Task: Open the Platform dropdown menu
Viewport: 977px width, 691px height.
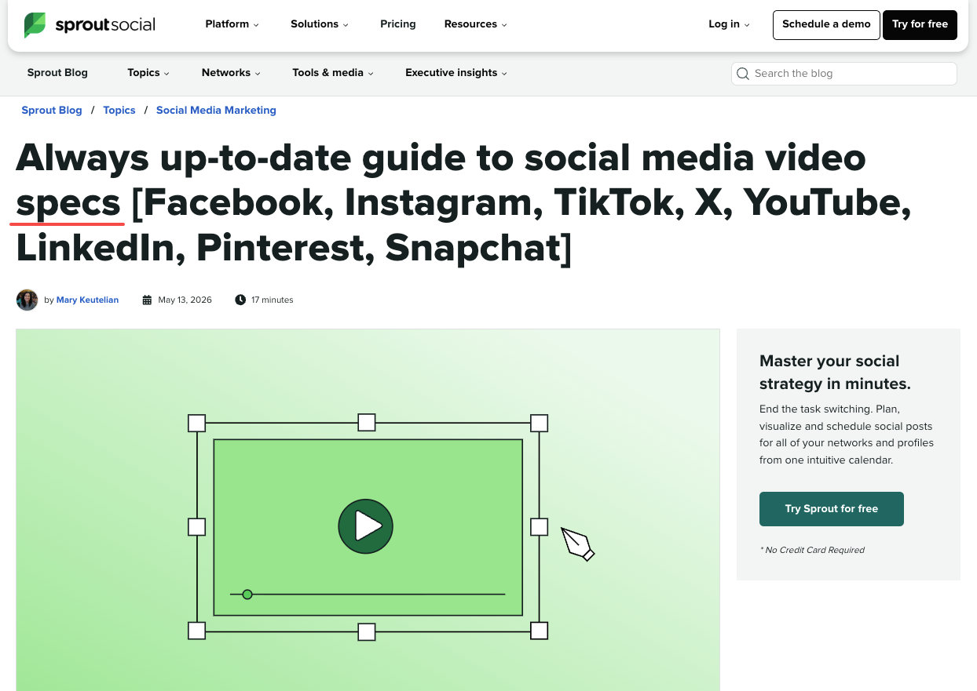Action: click(232, 24)
